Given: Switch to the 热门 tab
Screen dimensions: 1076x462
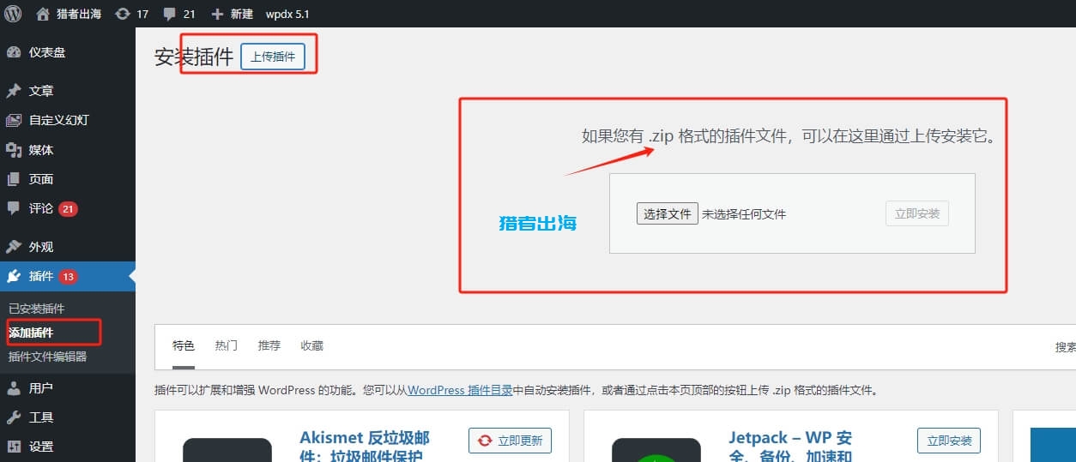Looking at the screenshot, I should tap(227, 346).
